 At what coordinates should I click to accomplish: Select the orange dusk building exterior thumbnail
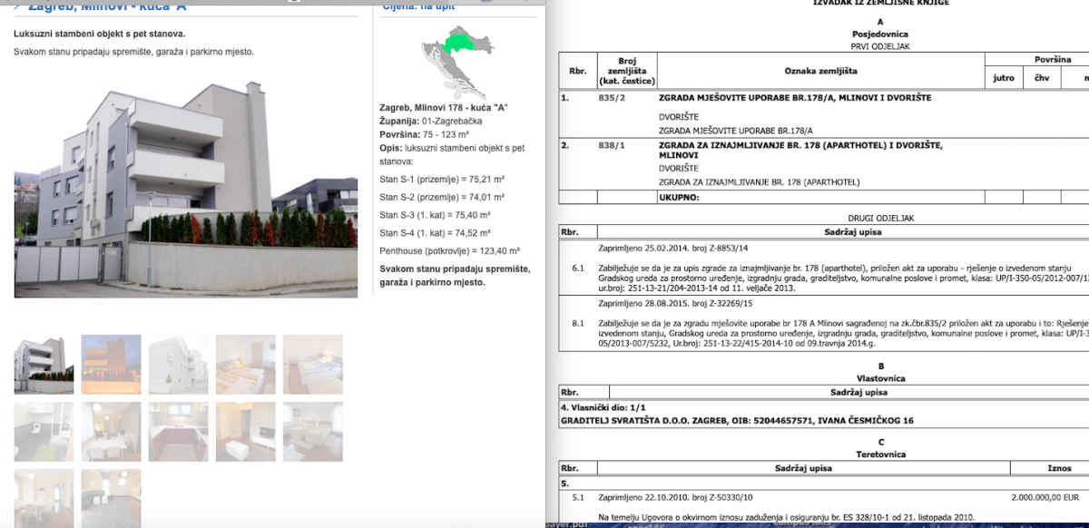112,365
